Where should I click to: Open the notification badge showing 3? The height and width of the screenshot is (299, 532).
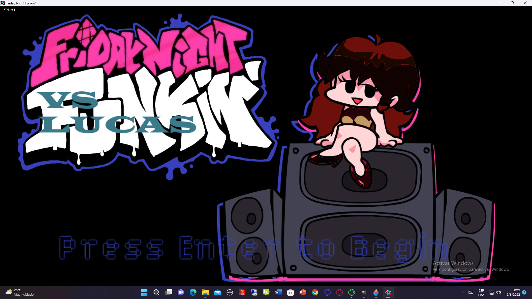pyautogui.click(x=524, y=292)
